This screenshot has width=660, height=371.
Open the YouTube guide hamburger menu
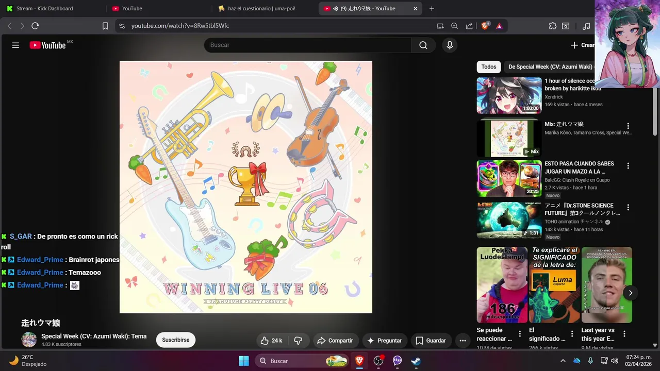[15, 45]
